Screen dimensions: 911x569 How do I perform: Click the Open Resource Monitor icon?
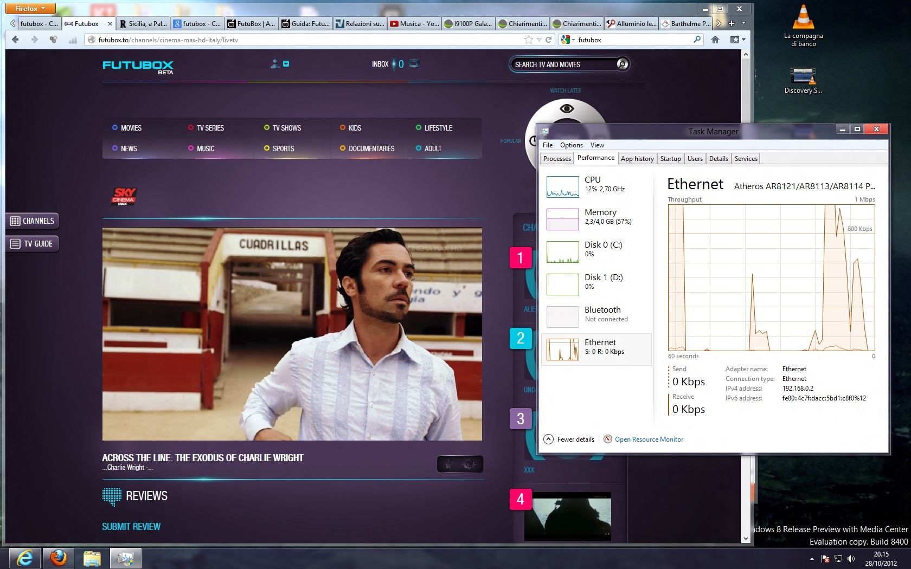608,439
